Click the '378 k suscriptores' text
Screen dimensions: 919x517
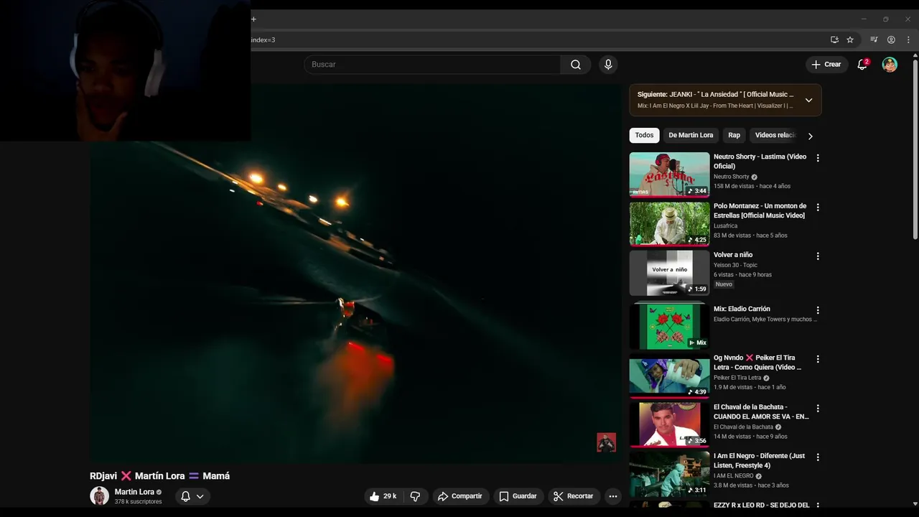point(138,502)
